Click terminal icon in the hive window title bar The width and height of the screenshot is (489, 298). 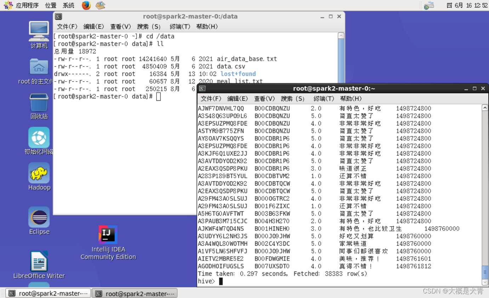[202, 88]
